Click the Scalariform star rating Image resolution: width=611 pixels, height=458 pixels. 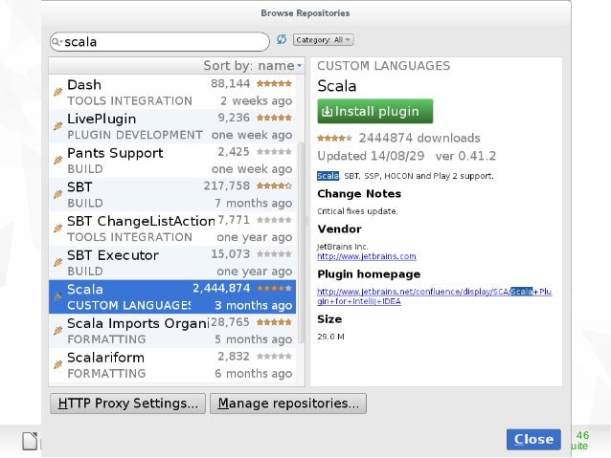tap(274, 357)
